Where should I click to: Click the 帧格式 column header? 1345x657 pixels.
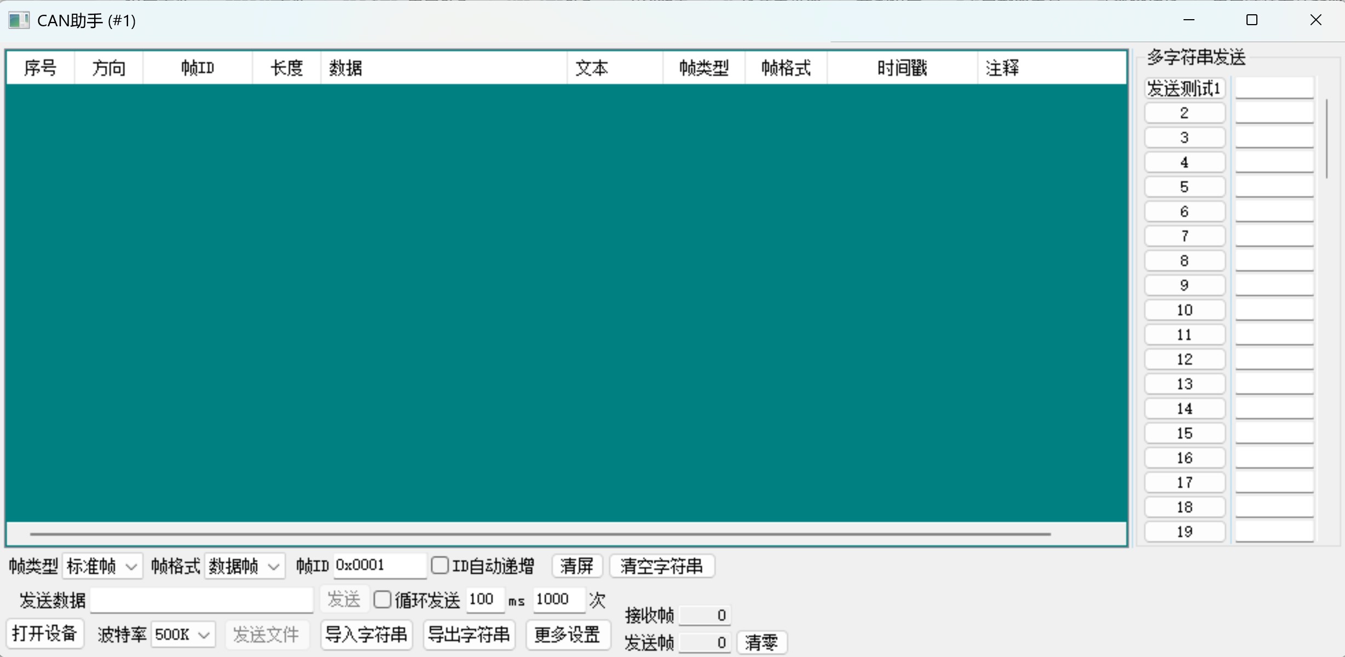(786, 68)
